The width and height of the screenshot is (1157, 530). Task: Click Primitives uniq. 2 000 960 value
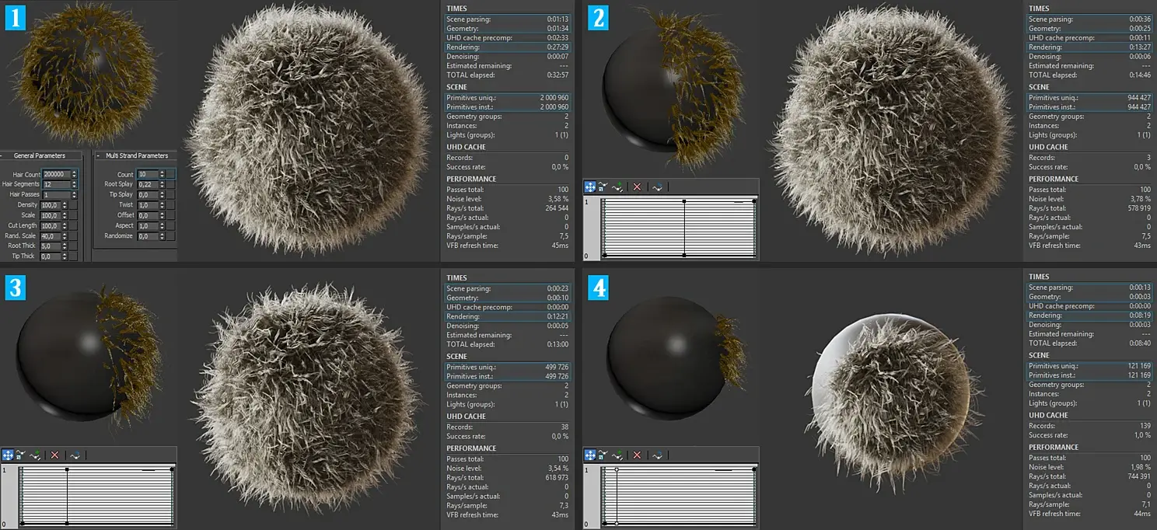point(554,98)
